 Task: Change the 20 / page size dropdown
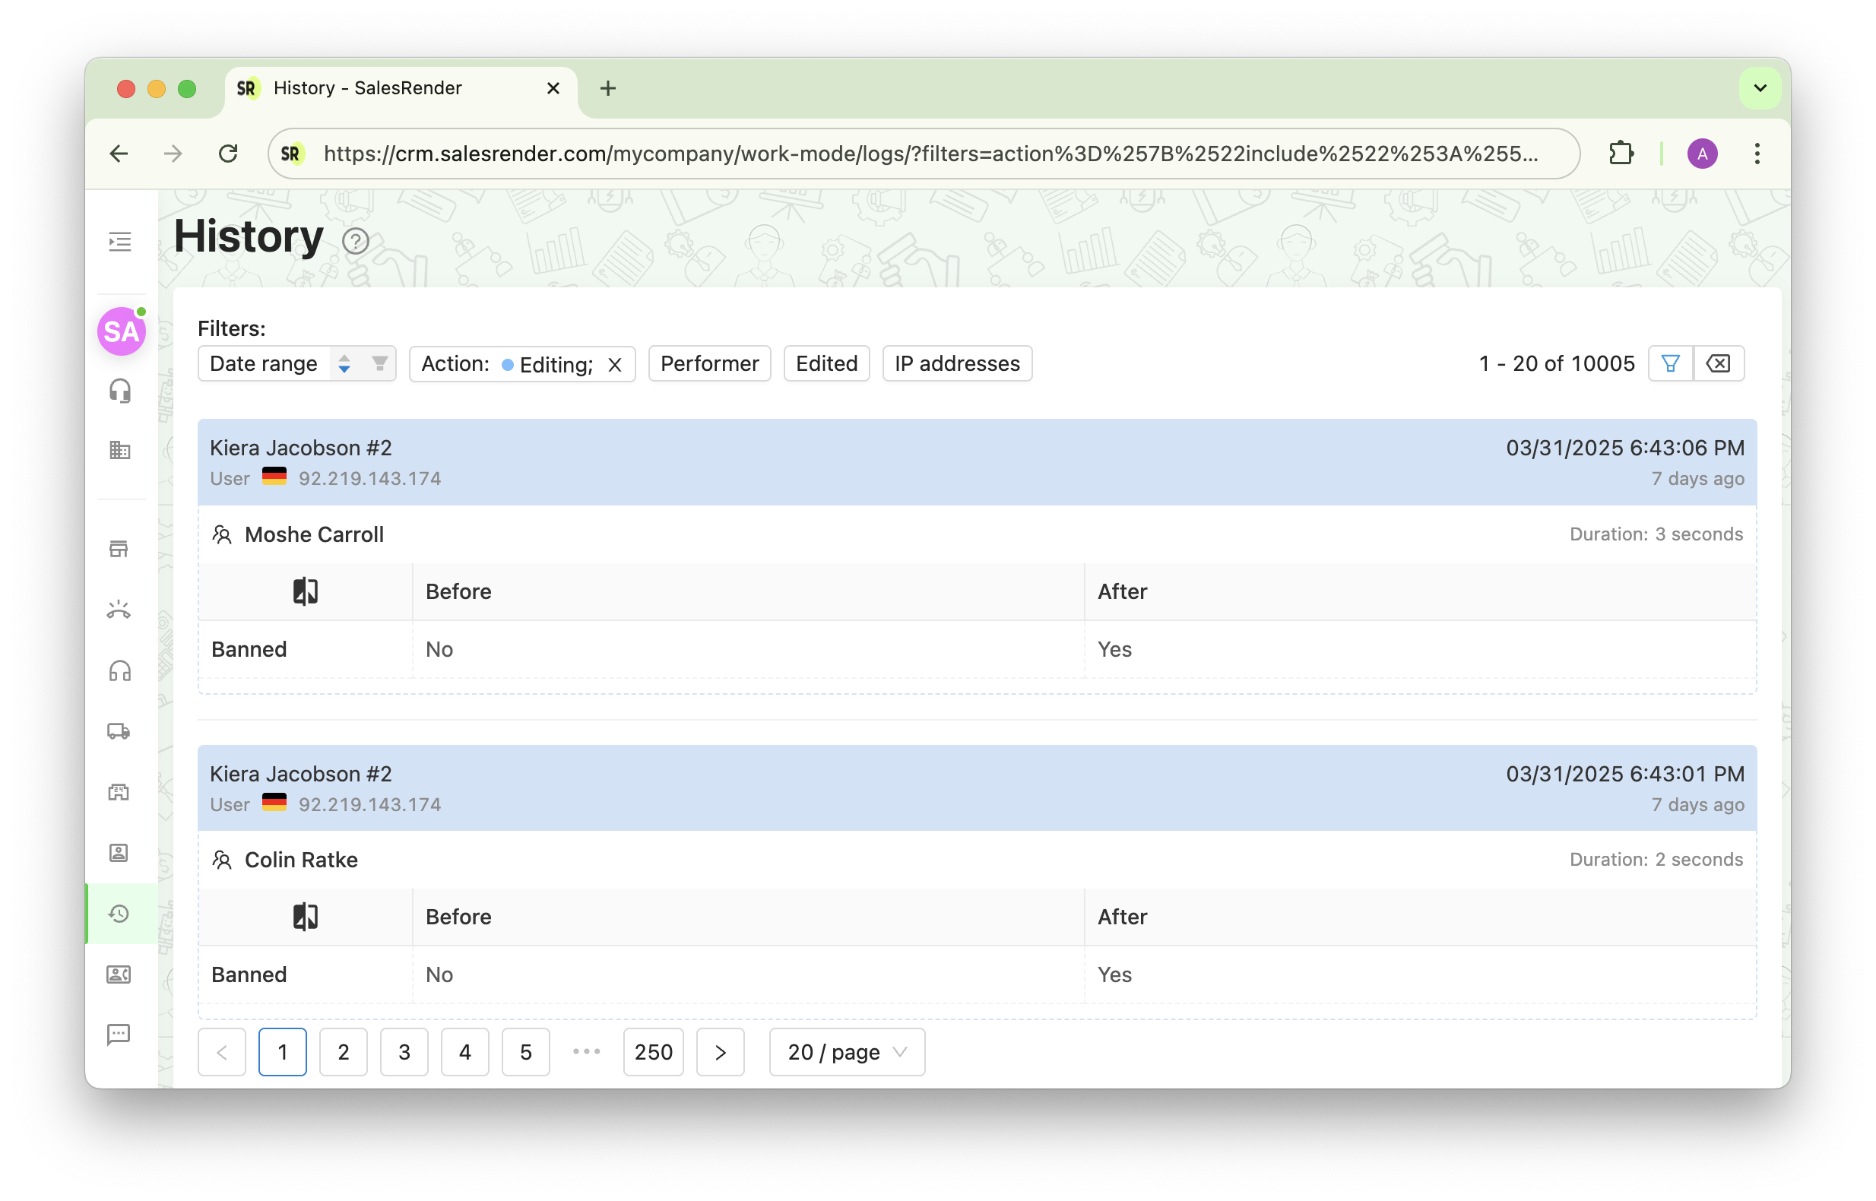click(x=847, y=1052)
